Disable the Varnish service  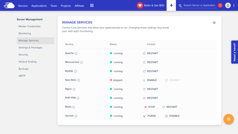pos(172,116)
